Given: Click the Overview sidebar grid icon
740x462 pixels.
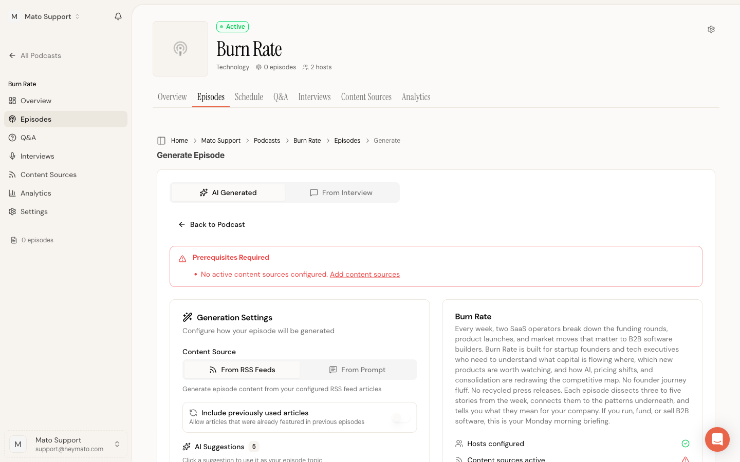Looking at the screenshot, I should (x=12, y=101).
